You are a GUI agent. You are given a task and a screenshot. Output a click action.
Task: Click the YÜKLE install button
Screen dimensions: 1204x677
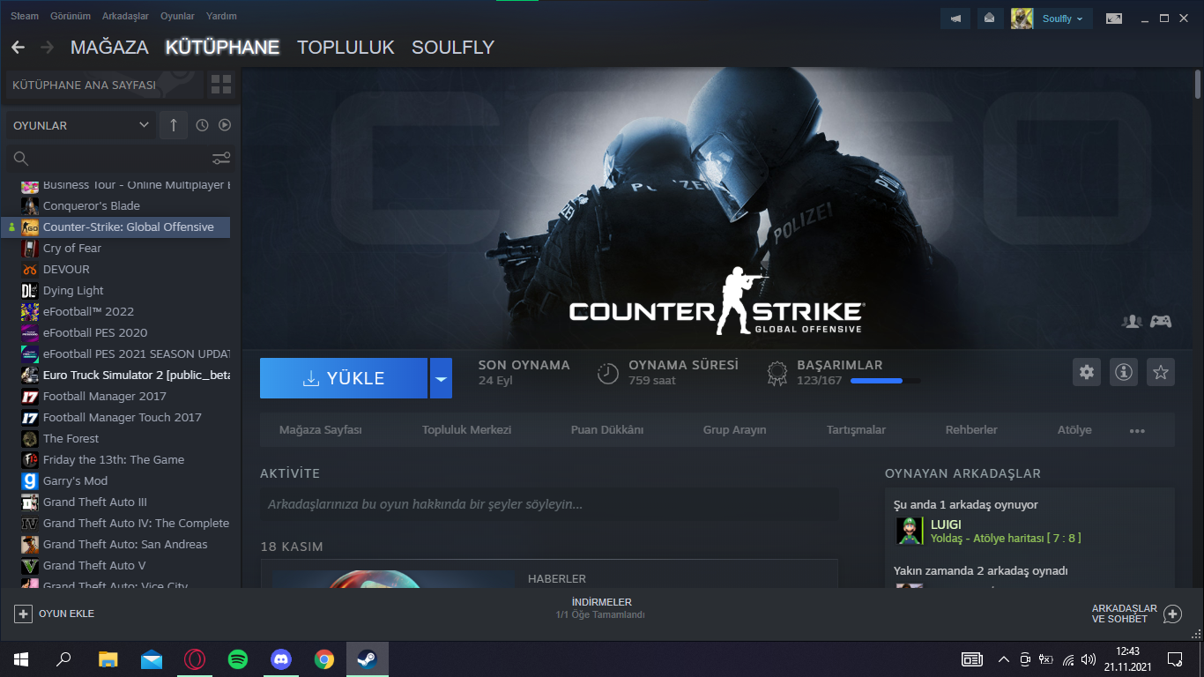pos(344,379)
